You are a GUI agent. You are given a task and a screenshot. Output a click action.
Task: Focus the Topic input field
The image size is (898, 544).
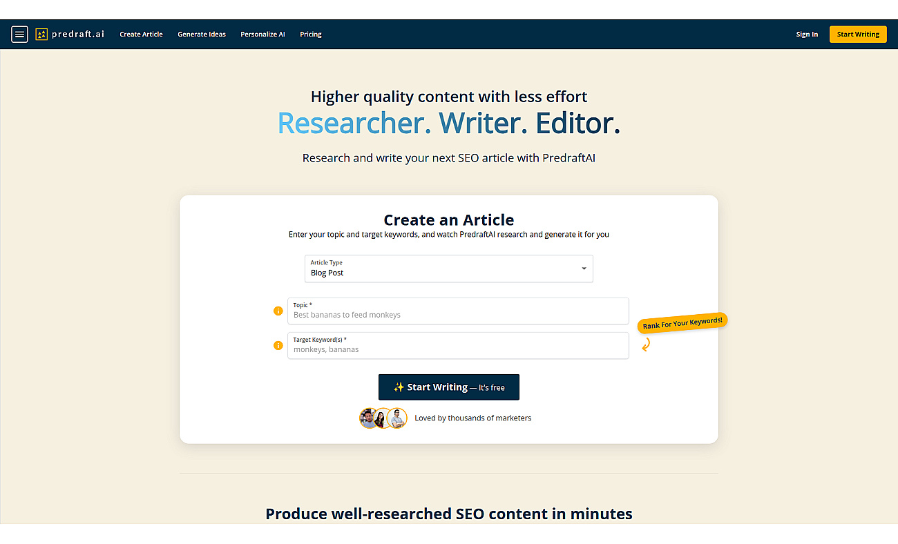point(458,311)
